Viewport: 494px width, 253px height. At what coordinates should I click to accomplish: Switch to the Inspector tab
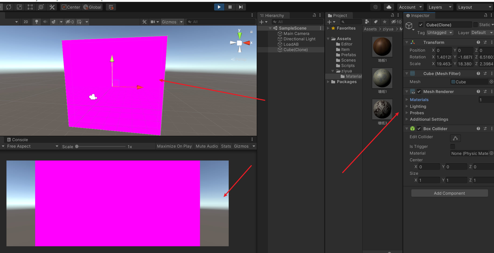coord(418,15)
